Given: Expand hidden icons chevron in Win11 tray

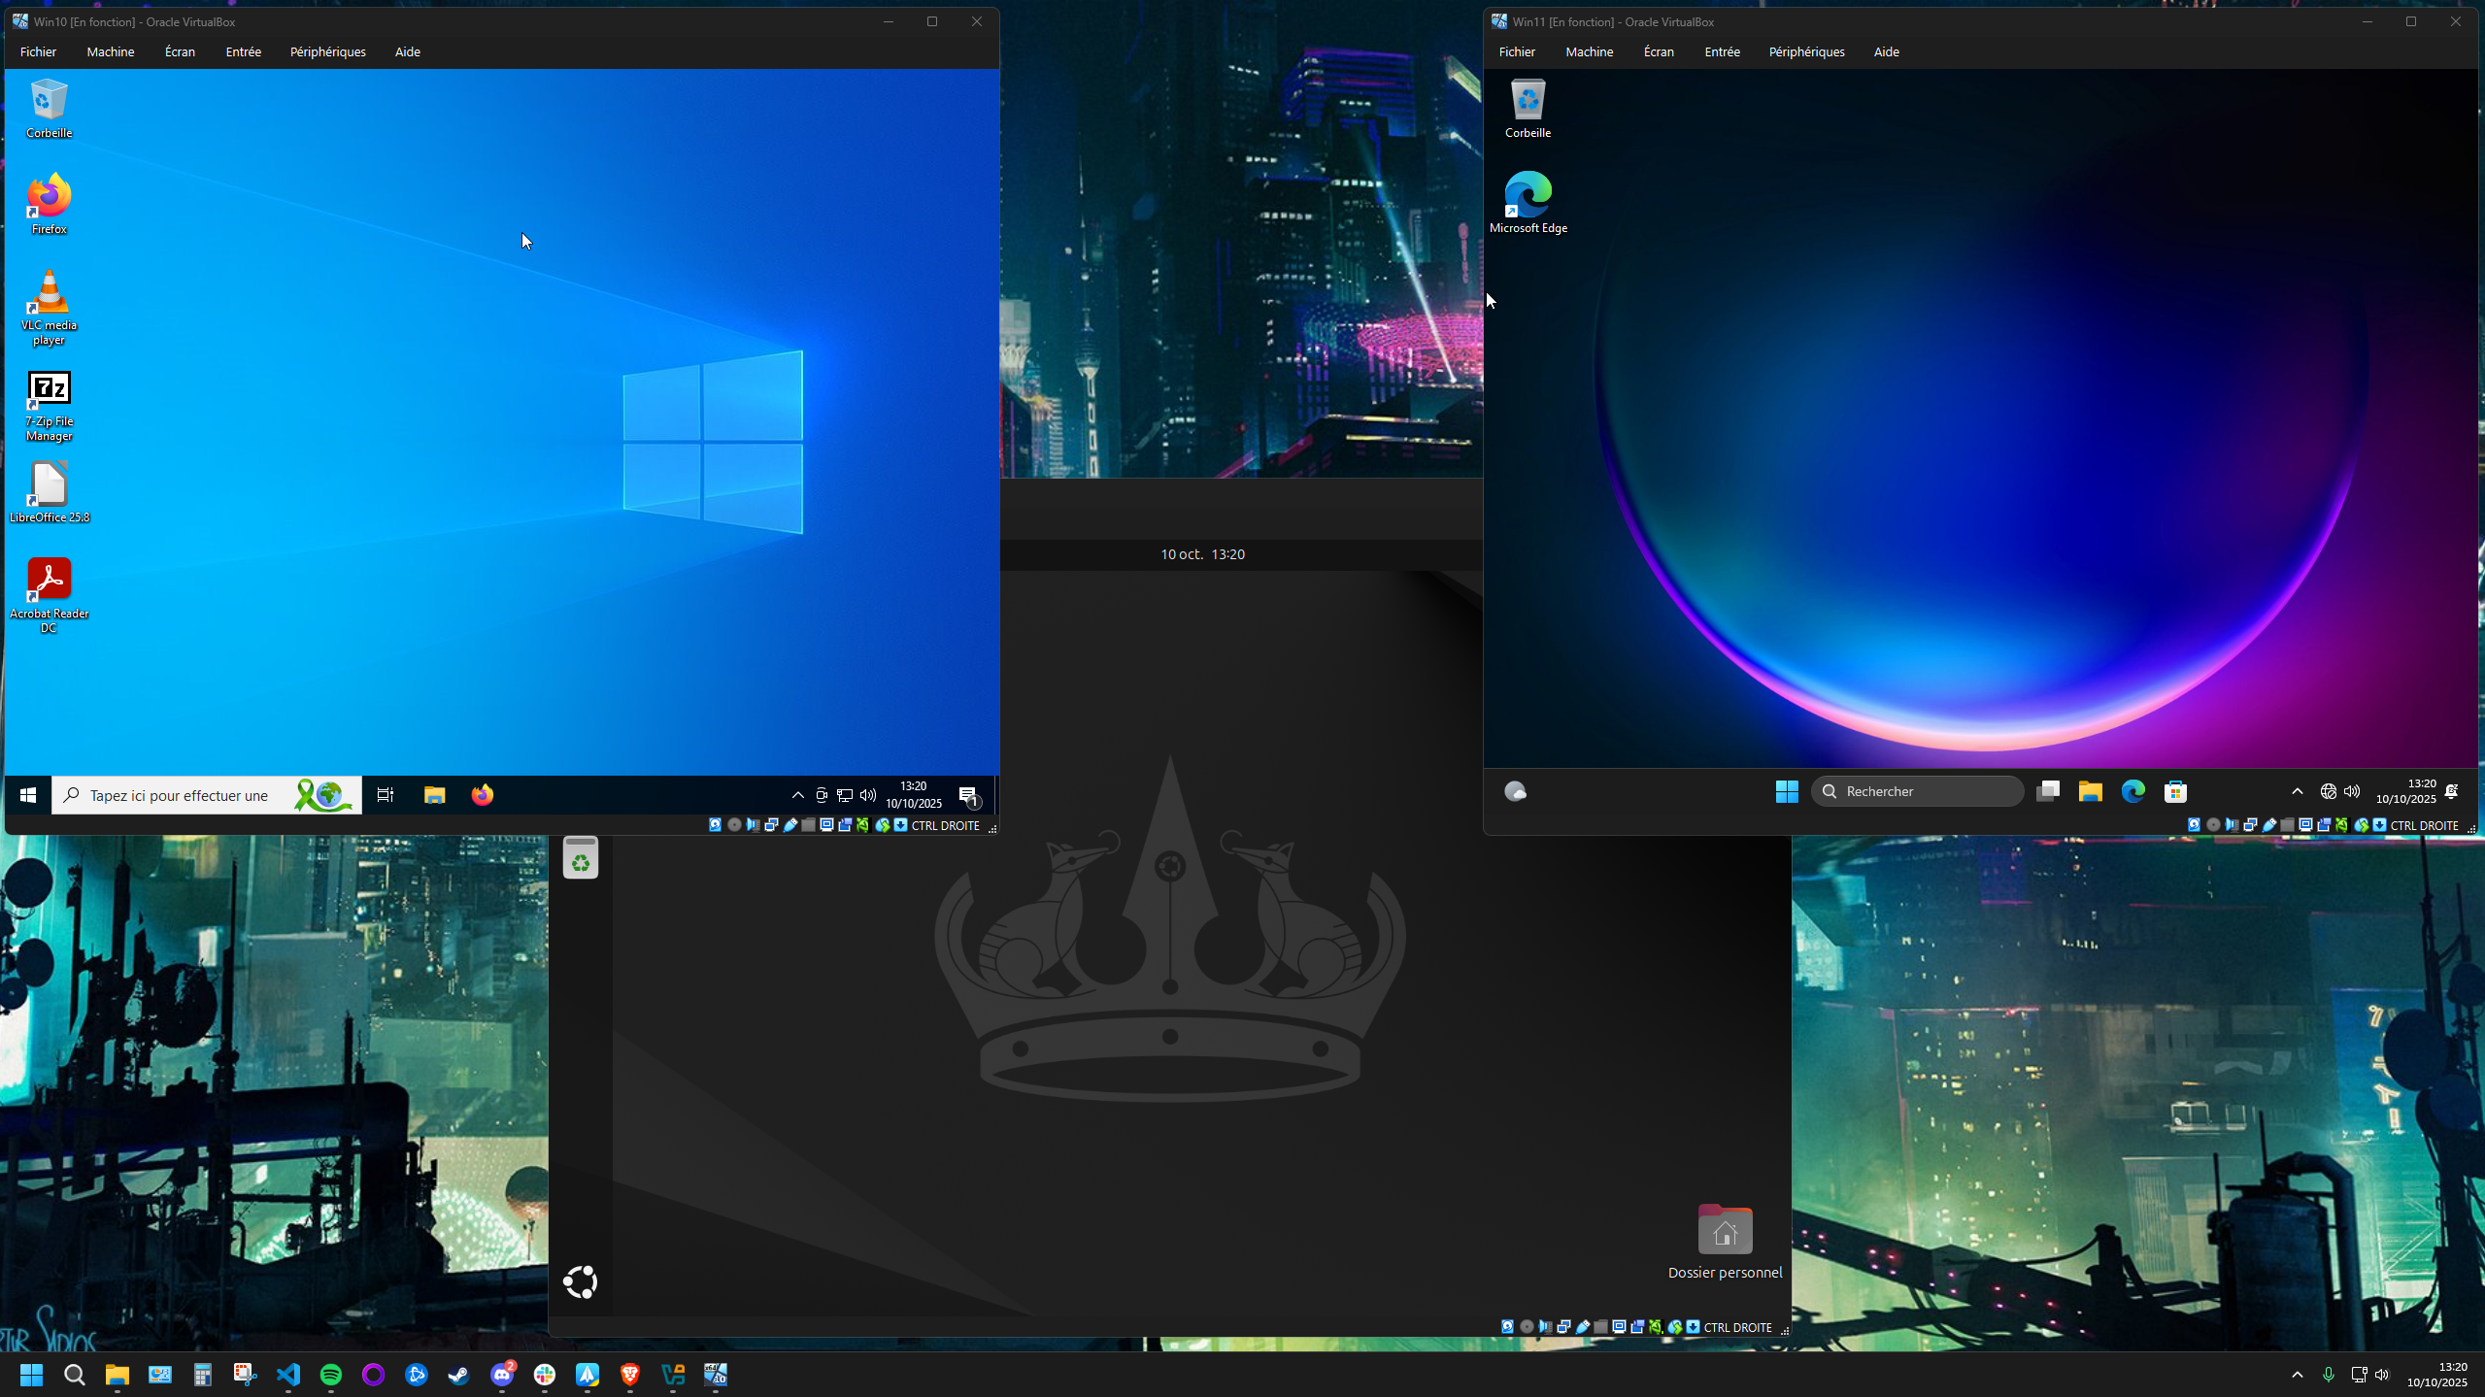Looking at the screenshot, I should (2297, 791).
